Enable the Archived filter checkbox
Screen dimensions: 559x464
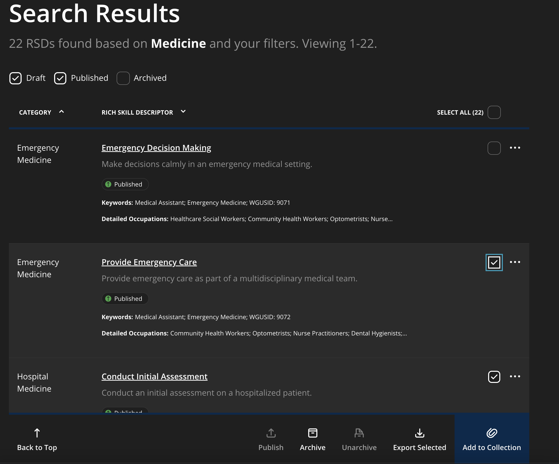pos(123,78)
